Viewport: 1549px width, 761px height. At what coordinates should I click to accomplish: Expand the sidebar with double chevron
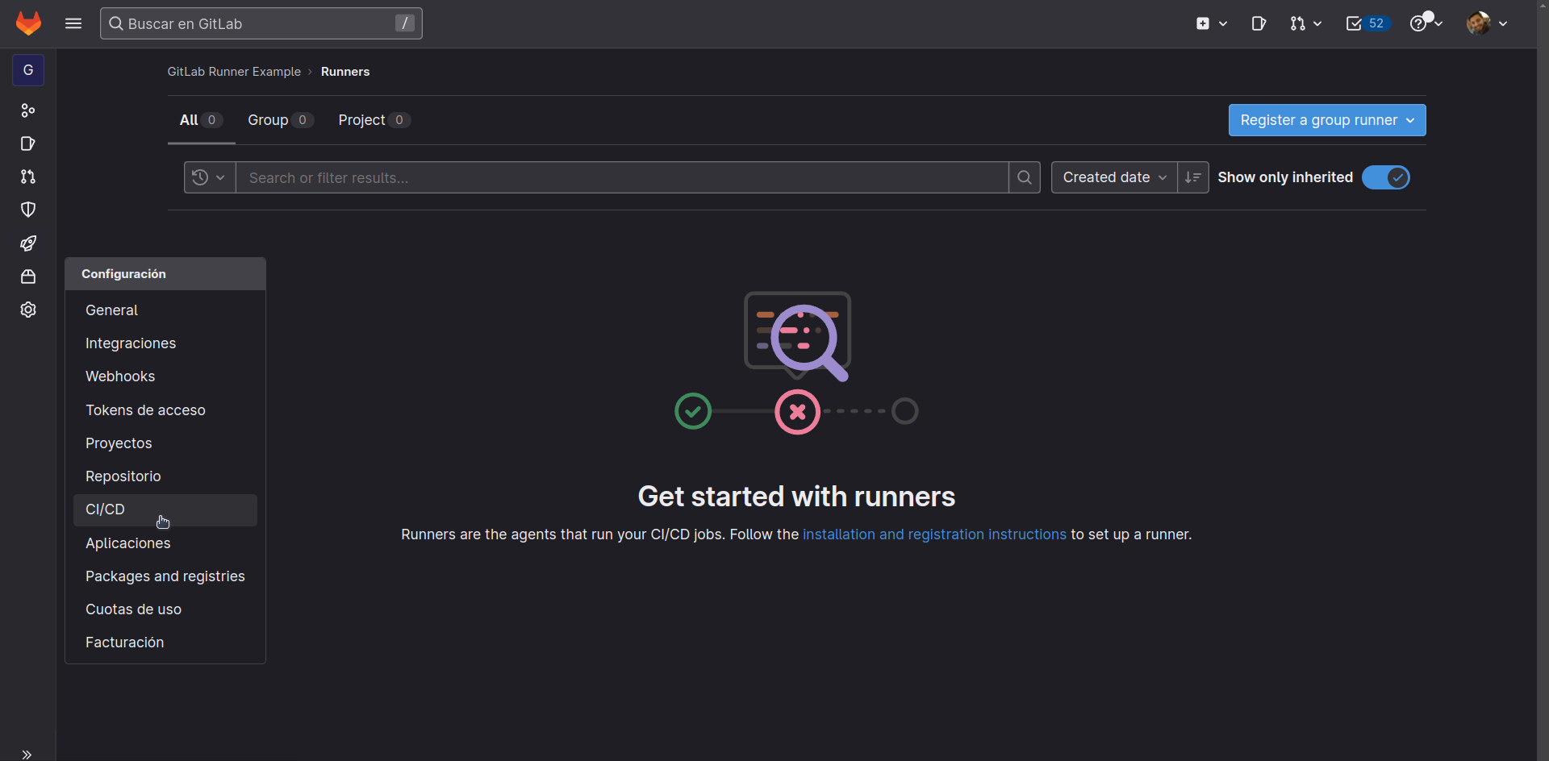tap(27, 755)
